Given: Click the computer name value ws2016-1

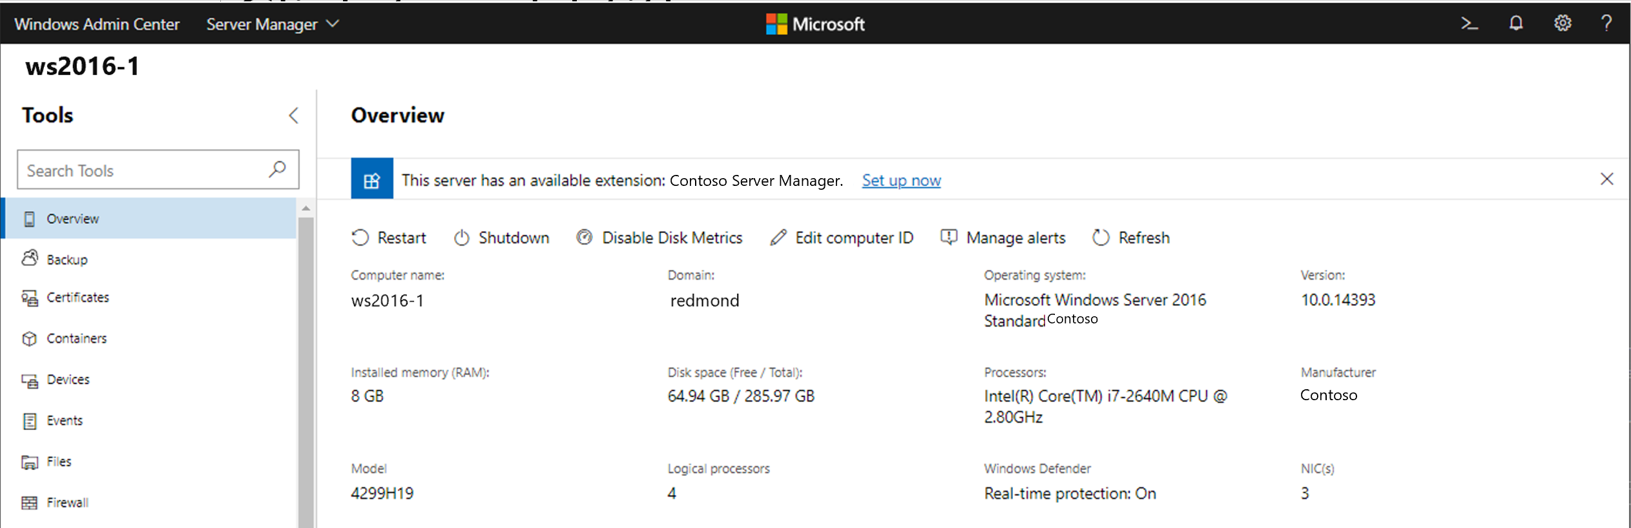Looking at the screenshot, I should point(388,301).
